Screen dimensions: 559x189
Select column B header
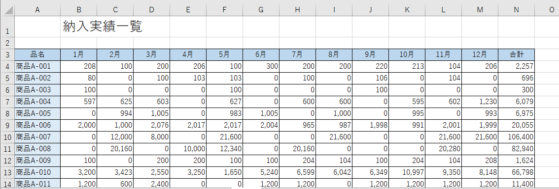(79, 10)
